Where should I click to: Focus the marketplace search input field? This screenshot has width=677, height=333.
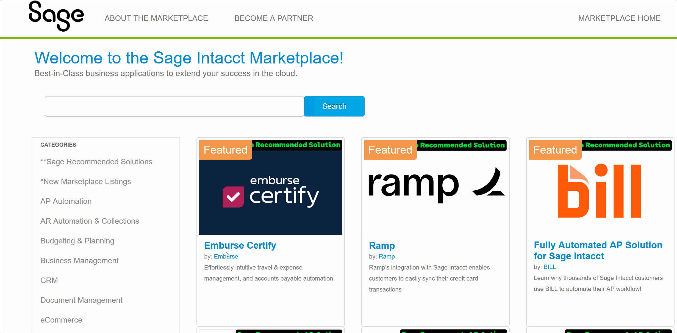174,106
